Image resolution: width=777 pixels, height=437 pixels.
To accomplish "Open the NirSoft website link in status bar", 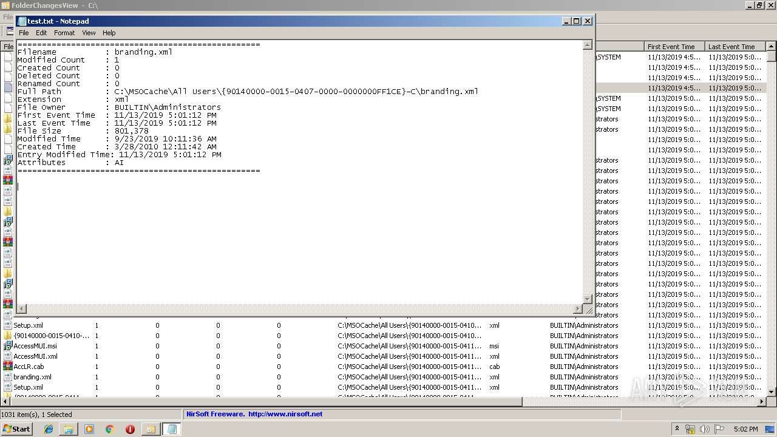I will tap(254, 414).
